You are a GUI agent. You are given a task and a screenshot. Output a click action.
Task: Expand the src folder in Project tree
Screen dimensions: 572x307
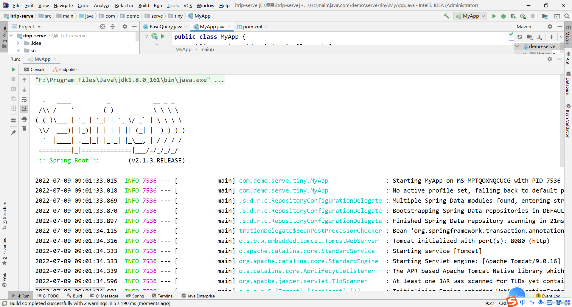[x=19, y=50]
